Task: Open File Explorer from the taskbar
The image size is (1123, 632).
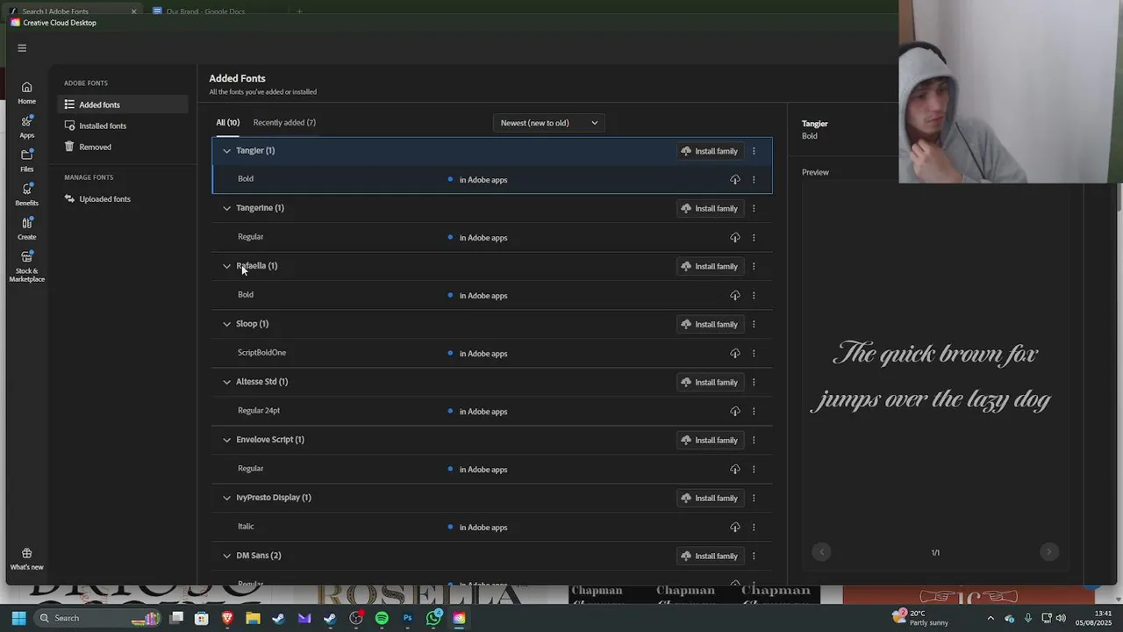Action: [x=253, y=618]
